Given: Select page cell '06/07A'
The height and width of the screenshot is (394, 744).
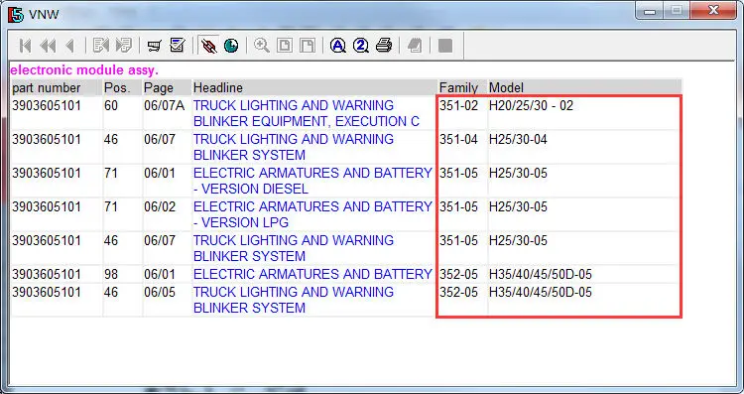Looking at the screenshot, I should (164, 105).
